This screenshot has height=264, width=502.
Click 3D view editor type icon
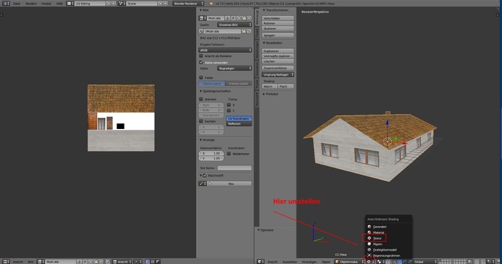[261, 262]
